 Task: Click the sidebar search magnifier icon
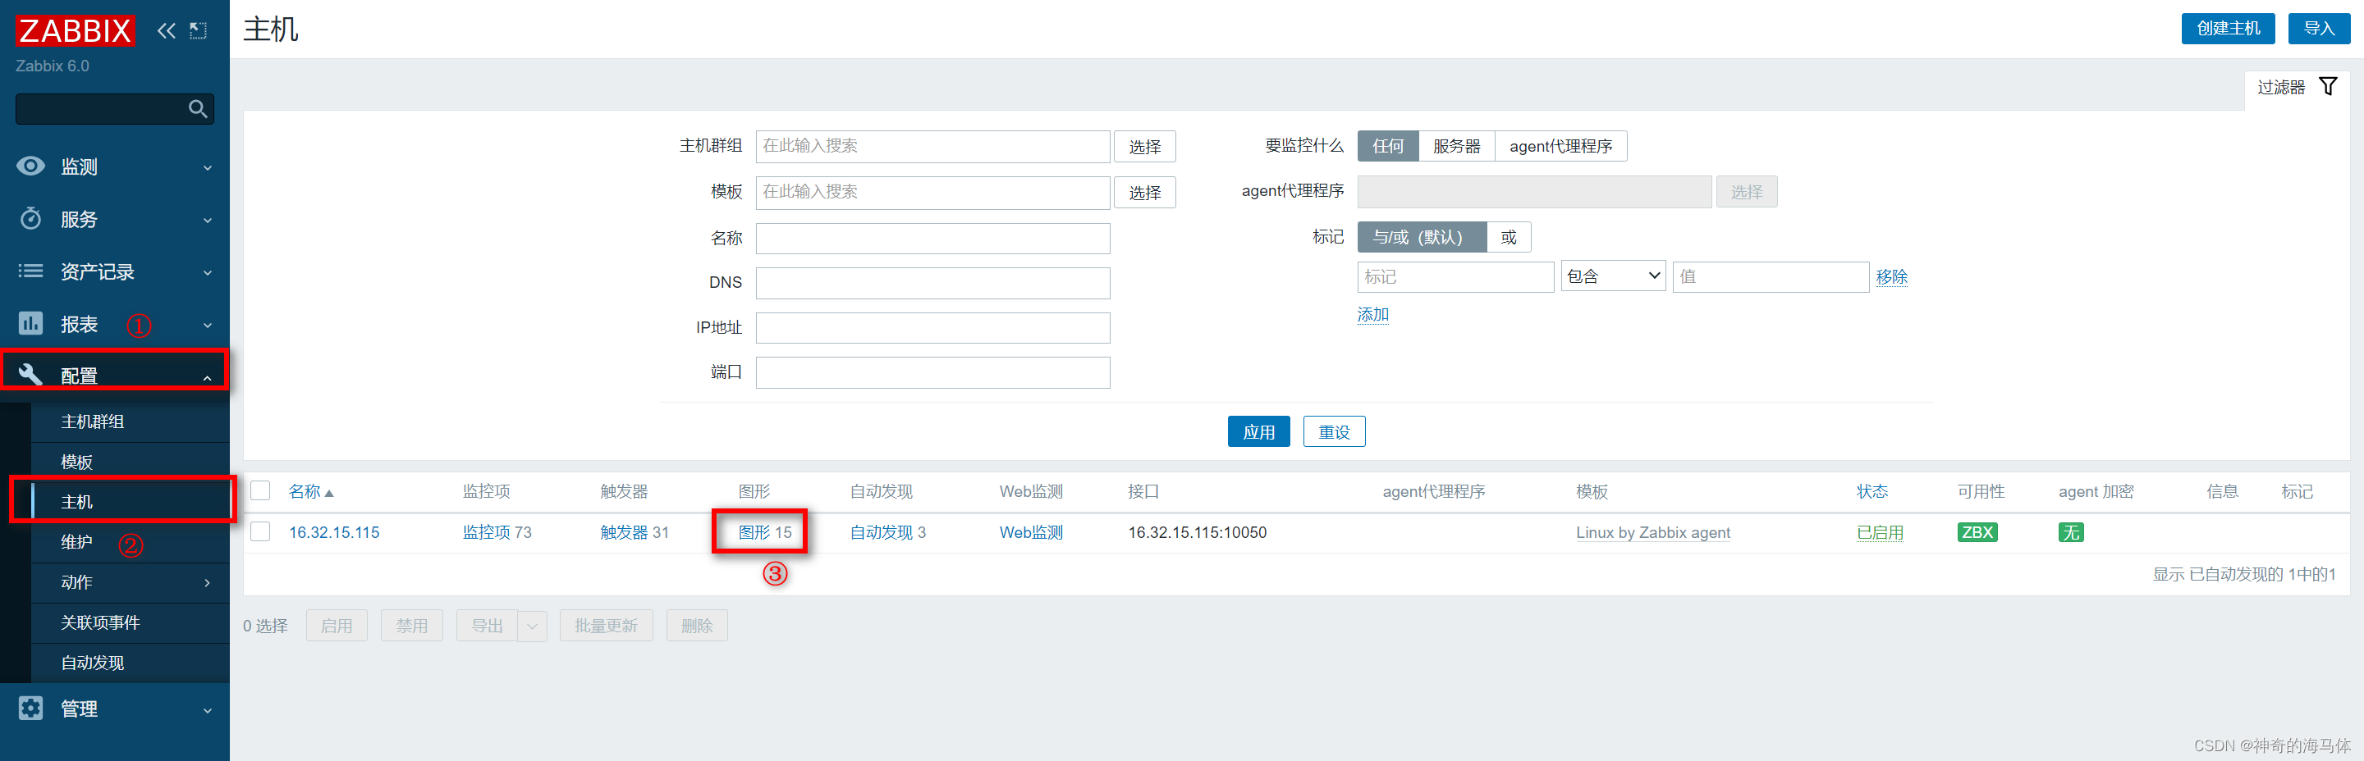(197, 108)
